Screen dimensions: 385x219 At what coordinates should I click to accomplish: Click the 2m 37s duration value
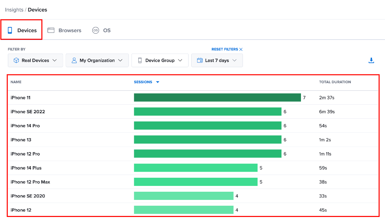point(327,98)
